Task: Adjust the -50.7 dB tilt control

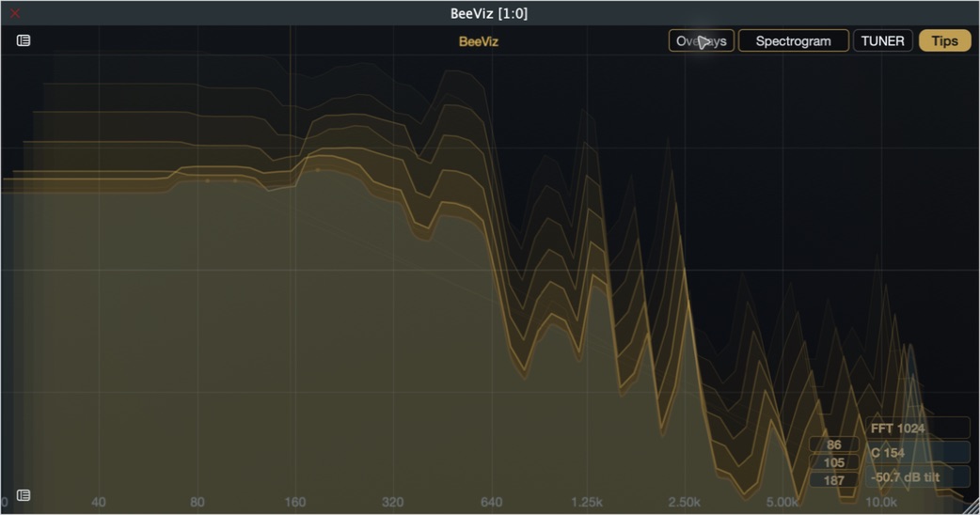Action: point(918,476)
